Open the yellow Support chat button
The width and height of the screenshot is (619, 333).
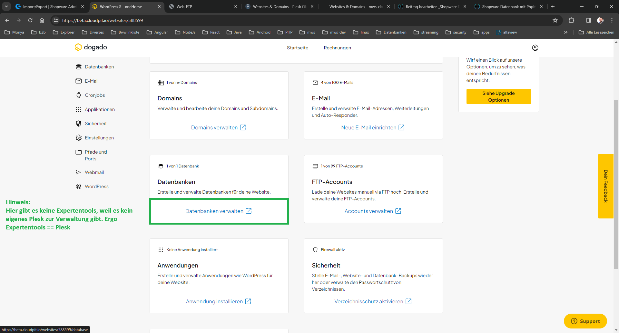click(x=585, y=321)
